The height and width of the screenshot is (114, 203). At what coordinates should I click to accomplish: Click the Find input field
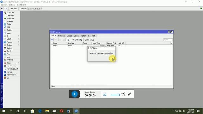click(168, 40)
